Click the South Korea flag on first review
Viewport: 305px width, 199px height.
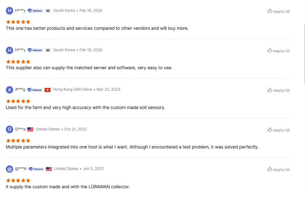coord(48,11)
